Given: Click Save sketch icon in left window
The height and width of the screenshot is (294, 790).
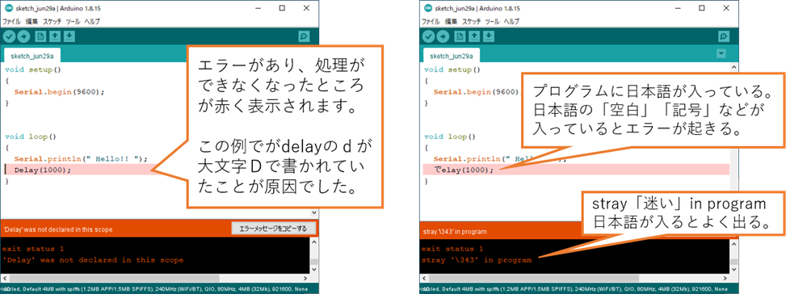Looking at the screenshot, I should (x=69, y=36).
